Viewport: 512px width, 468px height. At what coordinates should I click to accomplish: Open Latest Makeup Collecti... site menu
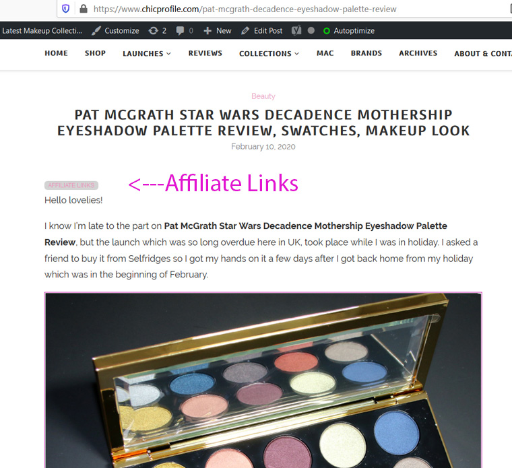(x=42, y=31)
